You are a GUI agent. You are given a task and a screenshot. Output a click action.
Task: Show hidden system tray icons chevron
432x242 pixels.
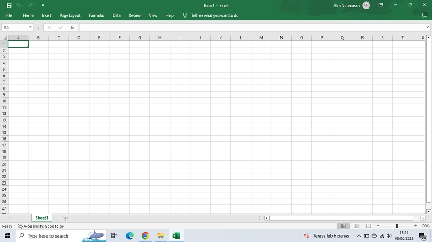click(x=359, y=236)
